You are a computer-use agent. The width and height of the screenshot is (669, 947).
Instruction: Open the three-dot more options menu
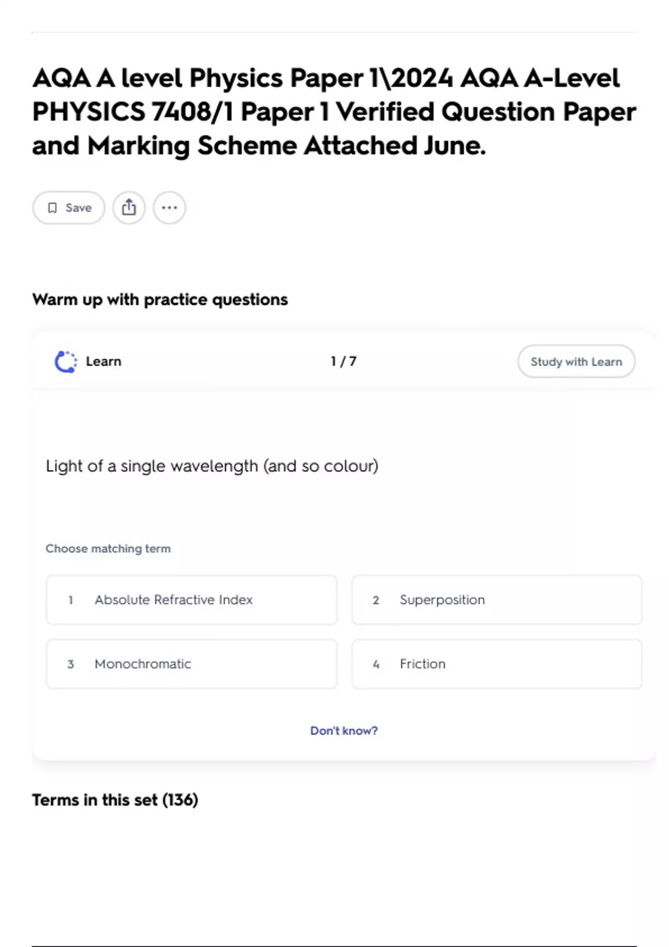click(x=169, y=208)
